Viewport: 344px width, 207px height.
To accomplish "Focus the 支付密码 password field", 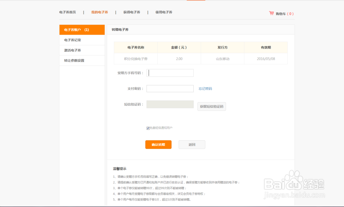I will (170, 89).
